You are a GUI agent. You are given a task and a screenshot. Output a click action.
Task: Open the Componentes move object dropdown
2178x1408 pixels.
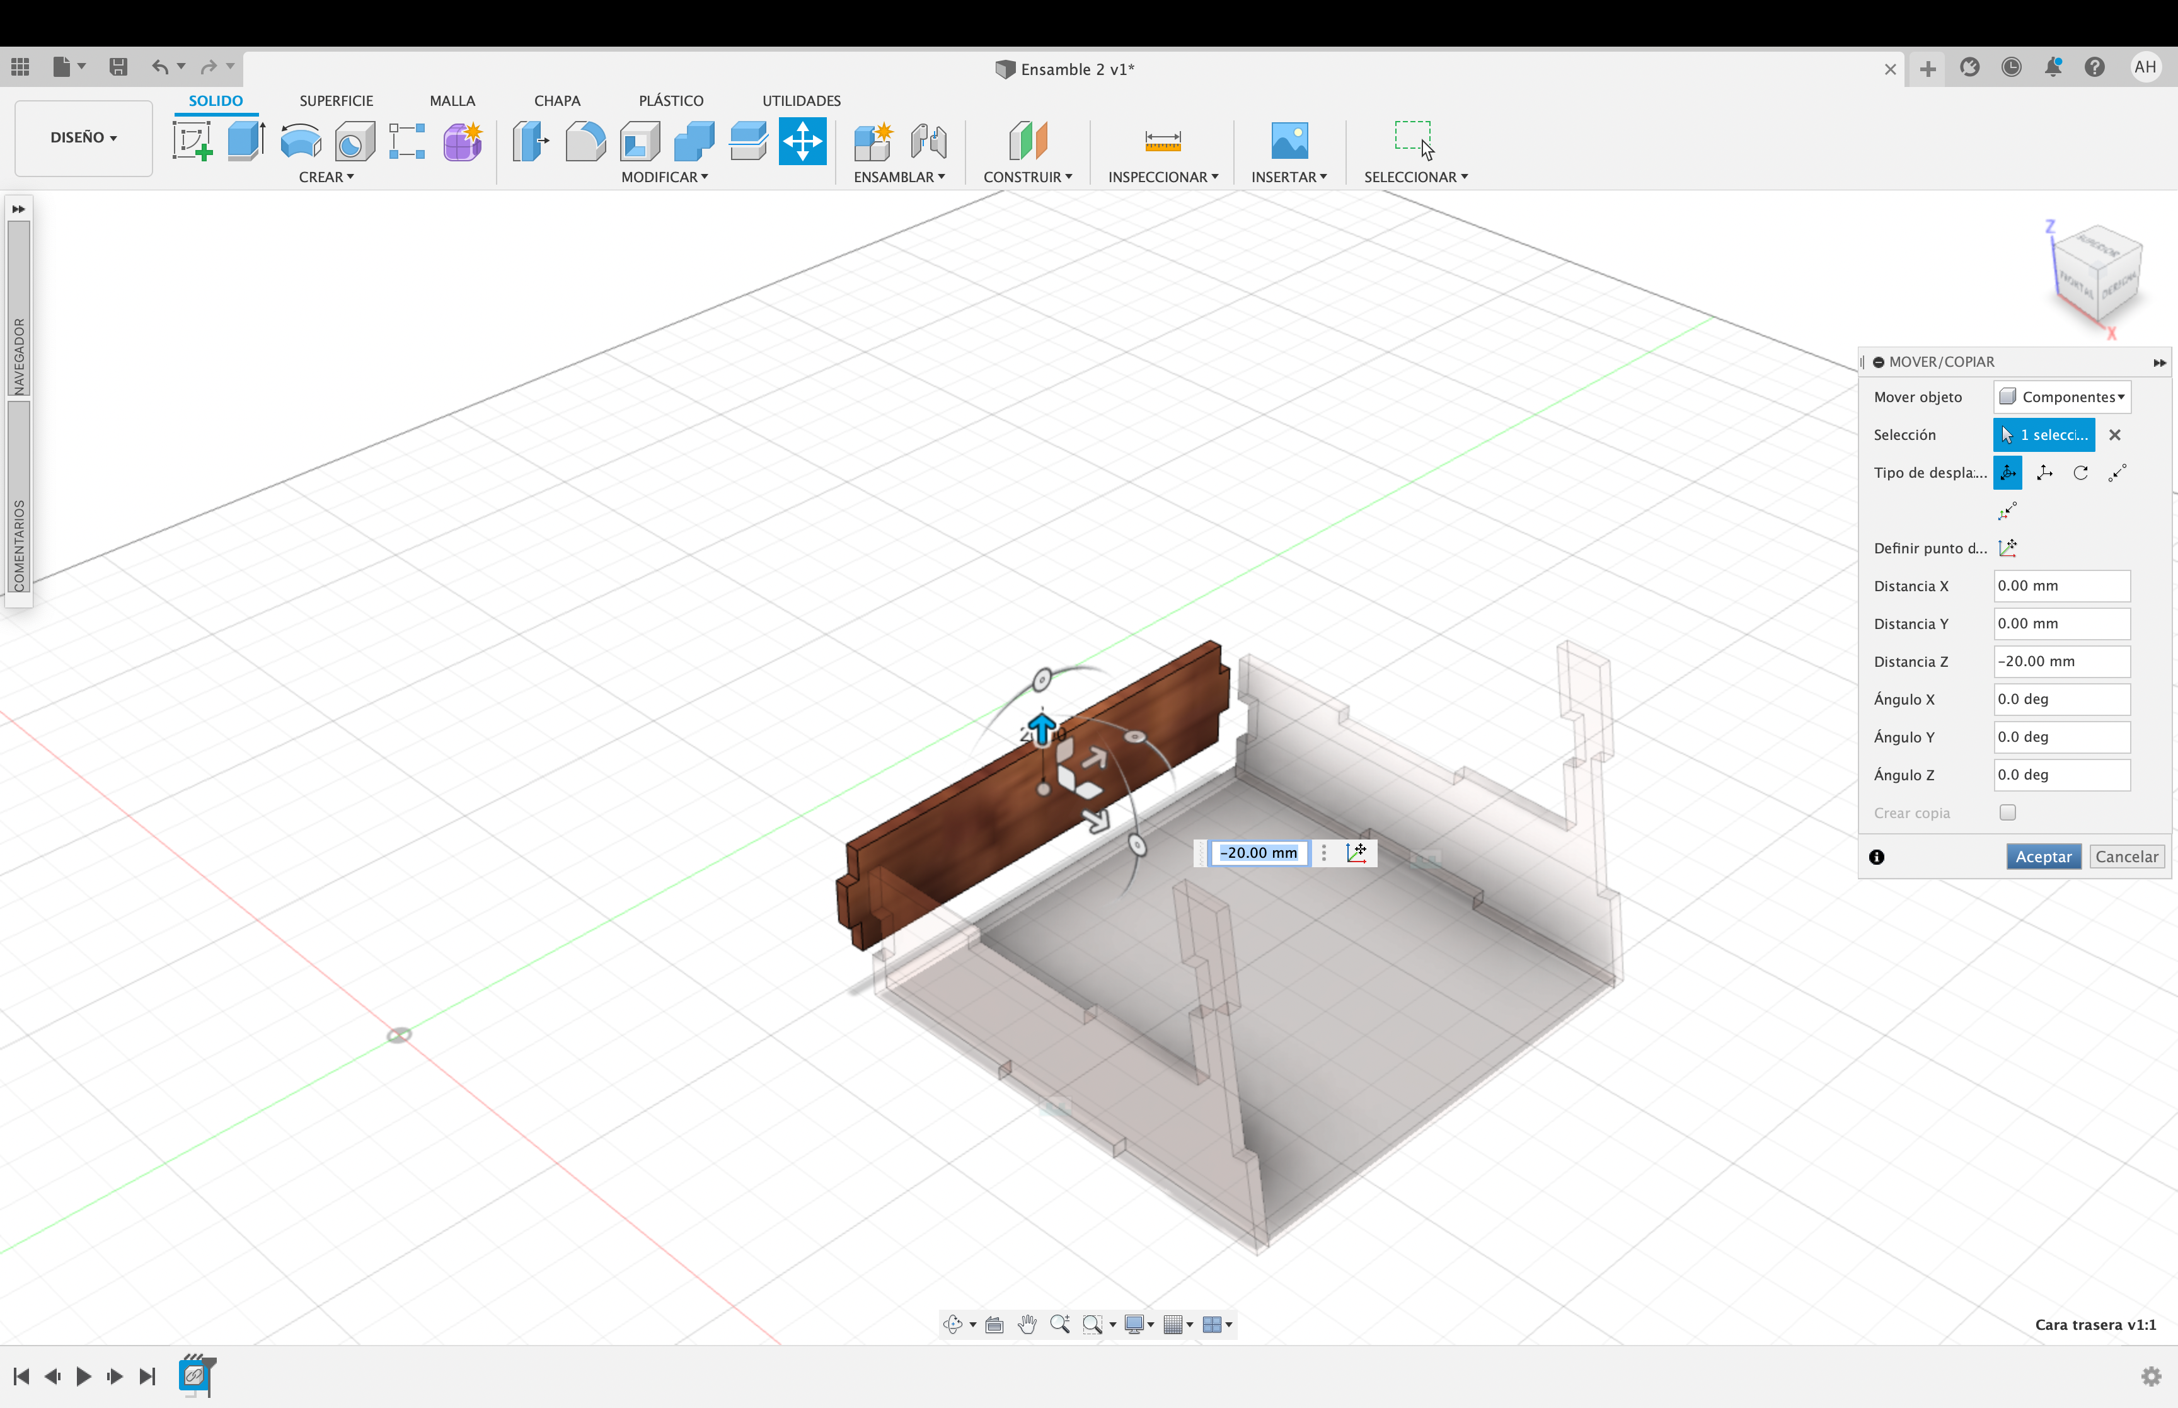click(2062, 397)
